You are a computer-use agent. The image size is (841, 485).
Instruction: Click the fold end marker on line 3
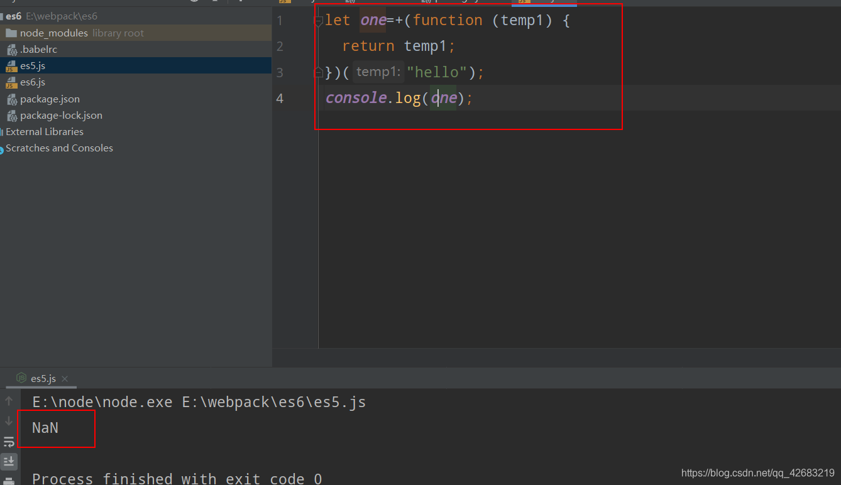point(318,73)
